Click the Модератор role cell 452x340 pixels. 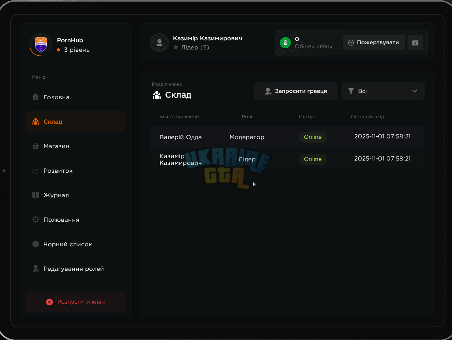pyautogui.click(x=247, y=137)
